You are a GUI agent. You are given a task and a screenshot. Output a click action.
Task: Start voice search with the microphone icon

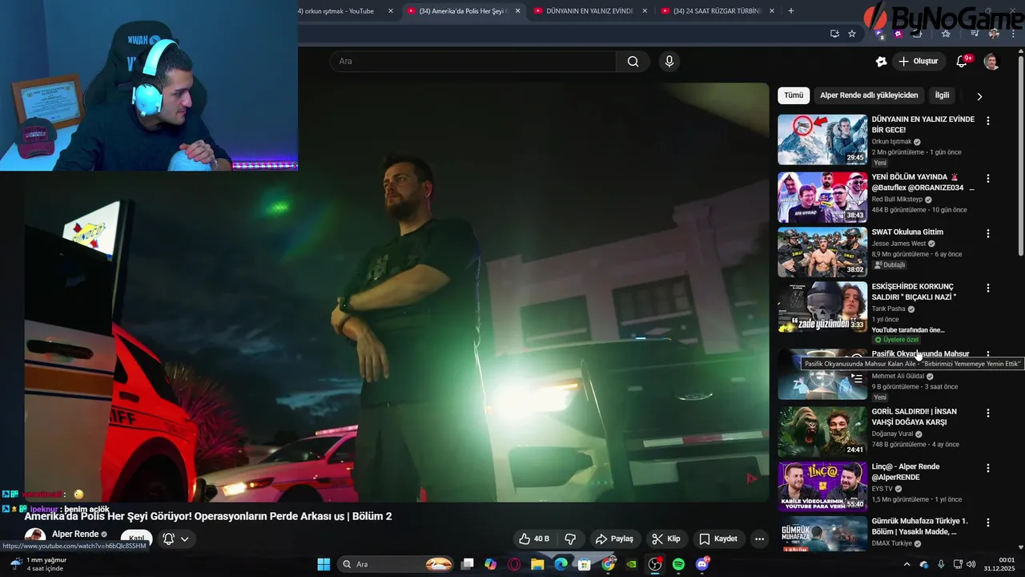click(x=669, y=61)
